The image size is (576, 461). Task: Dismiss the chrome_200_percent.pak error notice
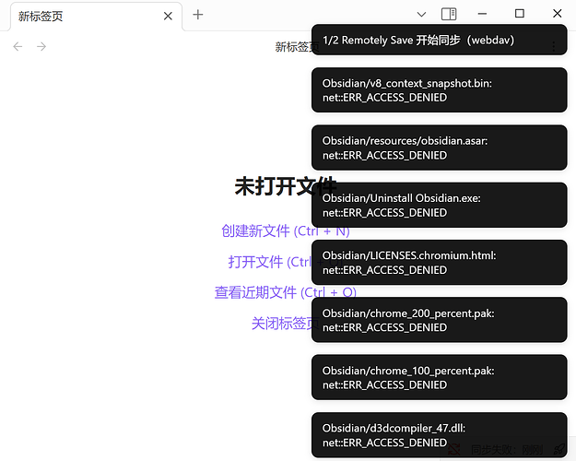pos(440,320)
